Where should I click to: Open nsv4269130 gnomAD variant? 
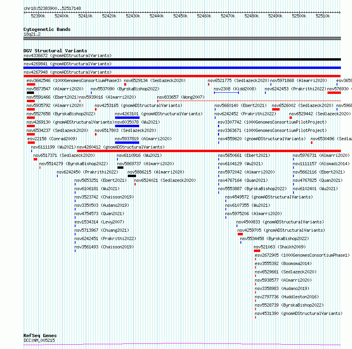coord(70,122)
